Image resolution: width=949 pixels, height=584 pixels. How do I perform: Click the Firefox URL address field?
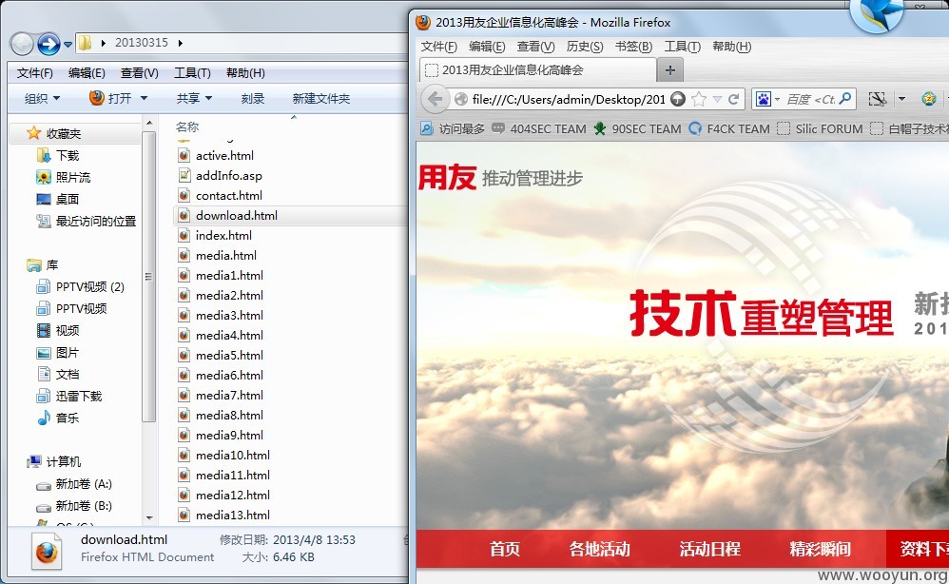pos(569,99)
